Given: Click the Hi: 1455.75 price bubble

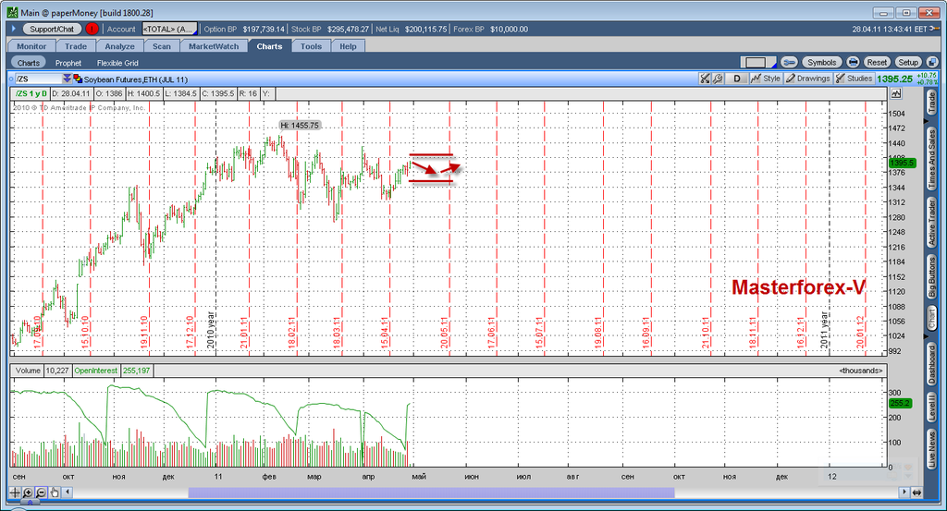Looking at the screenshot, I should coord(300,126).
